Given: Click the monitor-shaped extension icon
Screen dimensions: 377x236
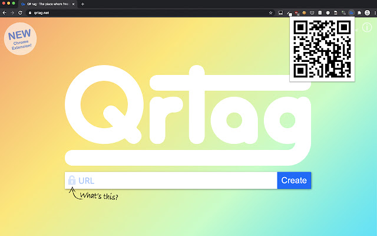Looking at the screenshot, I should [280, 13].
